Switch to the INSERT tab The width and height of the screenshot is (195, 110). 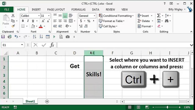click(36, 9)
